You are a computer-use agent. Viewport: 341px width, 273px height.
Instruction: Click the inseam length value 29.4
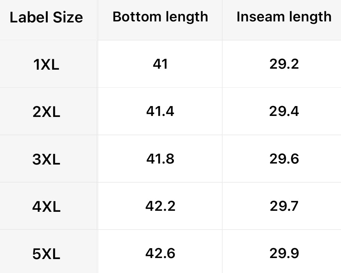284,111
